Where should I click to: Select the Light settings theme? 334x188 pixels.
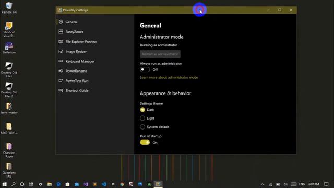click(142, 119)
